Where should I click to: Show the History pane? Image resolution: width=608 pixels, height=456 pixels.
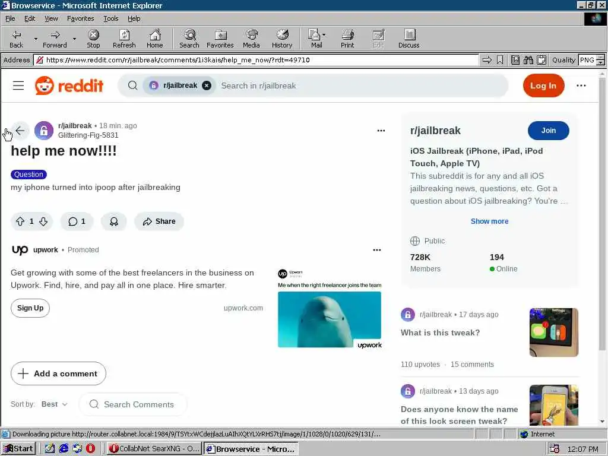(282, 39)
